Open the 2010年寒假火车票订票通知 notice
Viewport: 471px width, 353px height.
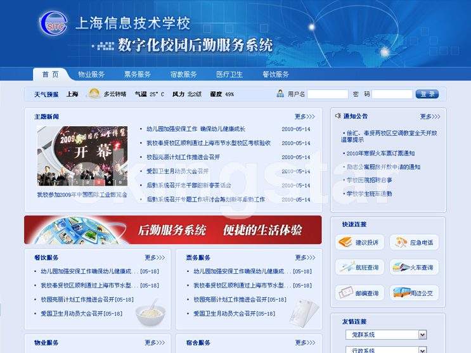click(x=380, y=153)
